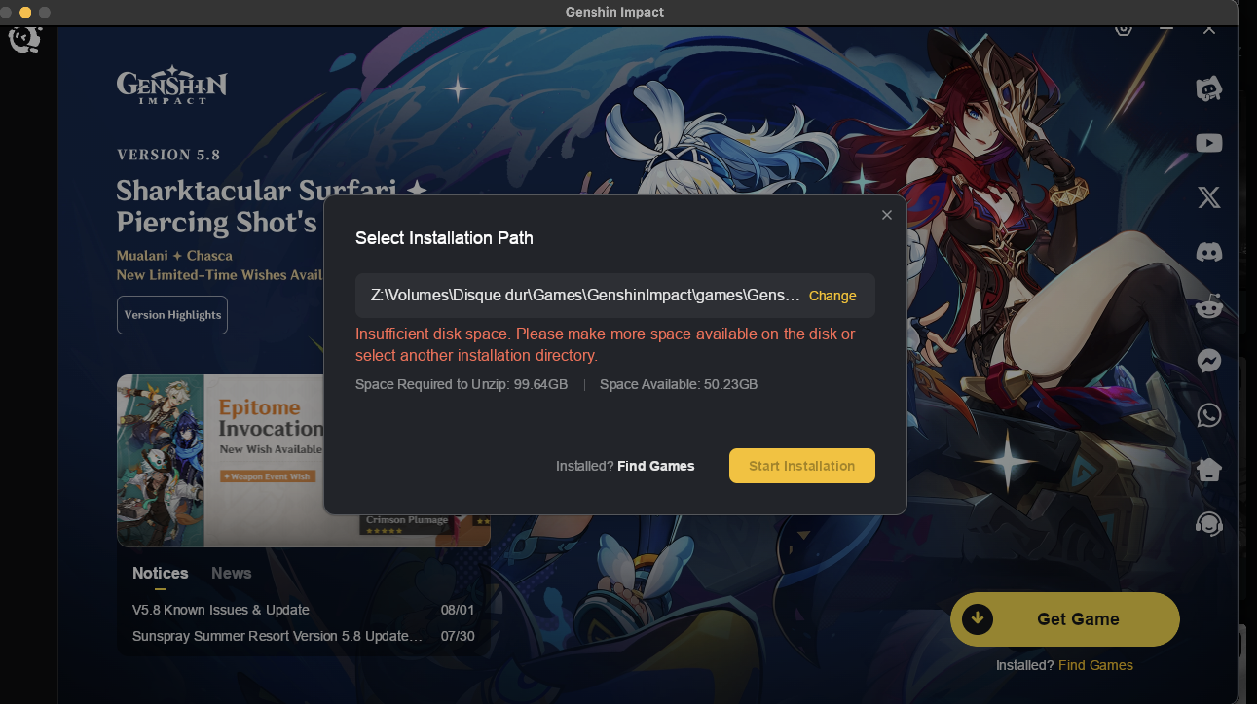The height and width of the screenshot is (704, 1257).
Task: Open the WhatsApp icon link
Action: (x=1209, y=415)
